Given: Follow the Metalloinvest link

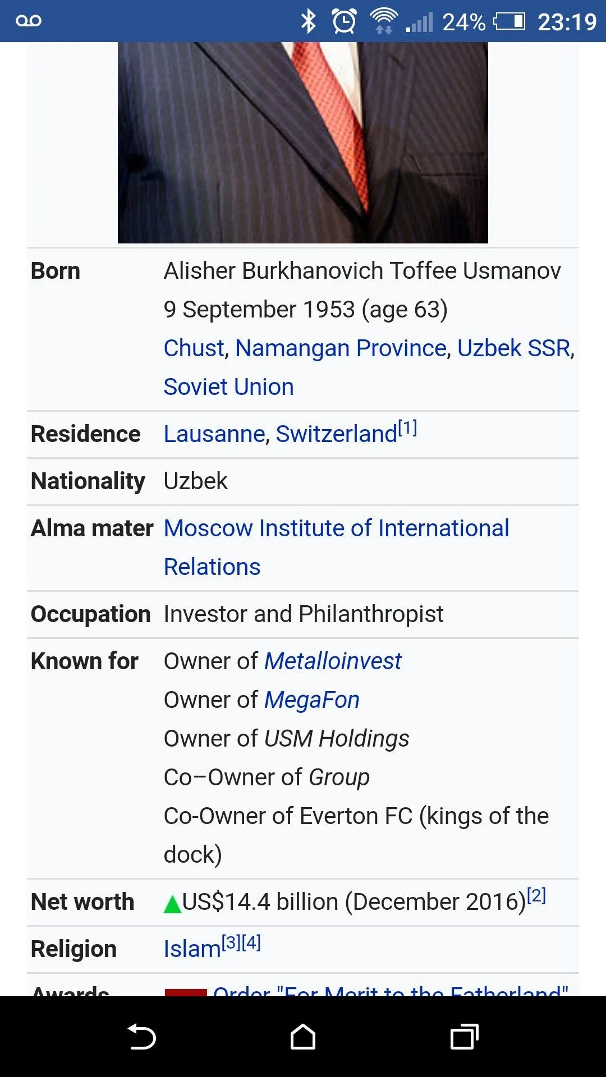Looking at the screenshot, I should 333,661.
